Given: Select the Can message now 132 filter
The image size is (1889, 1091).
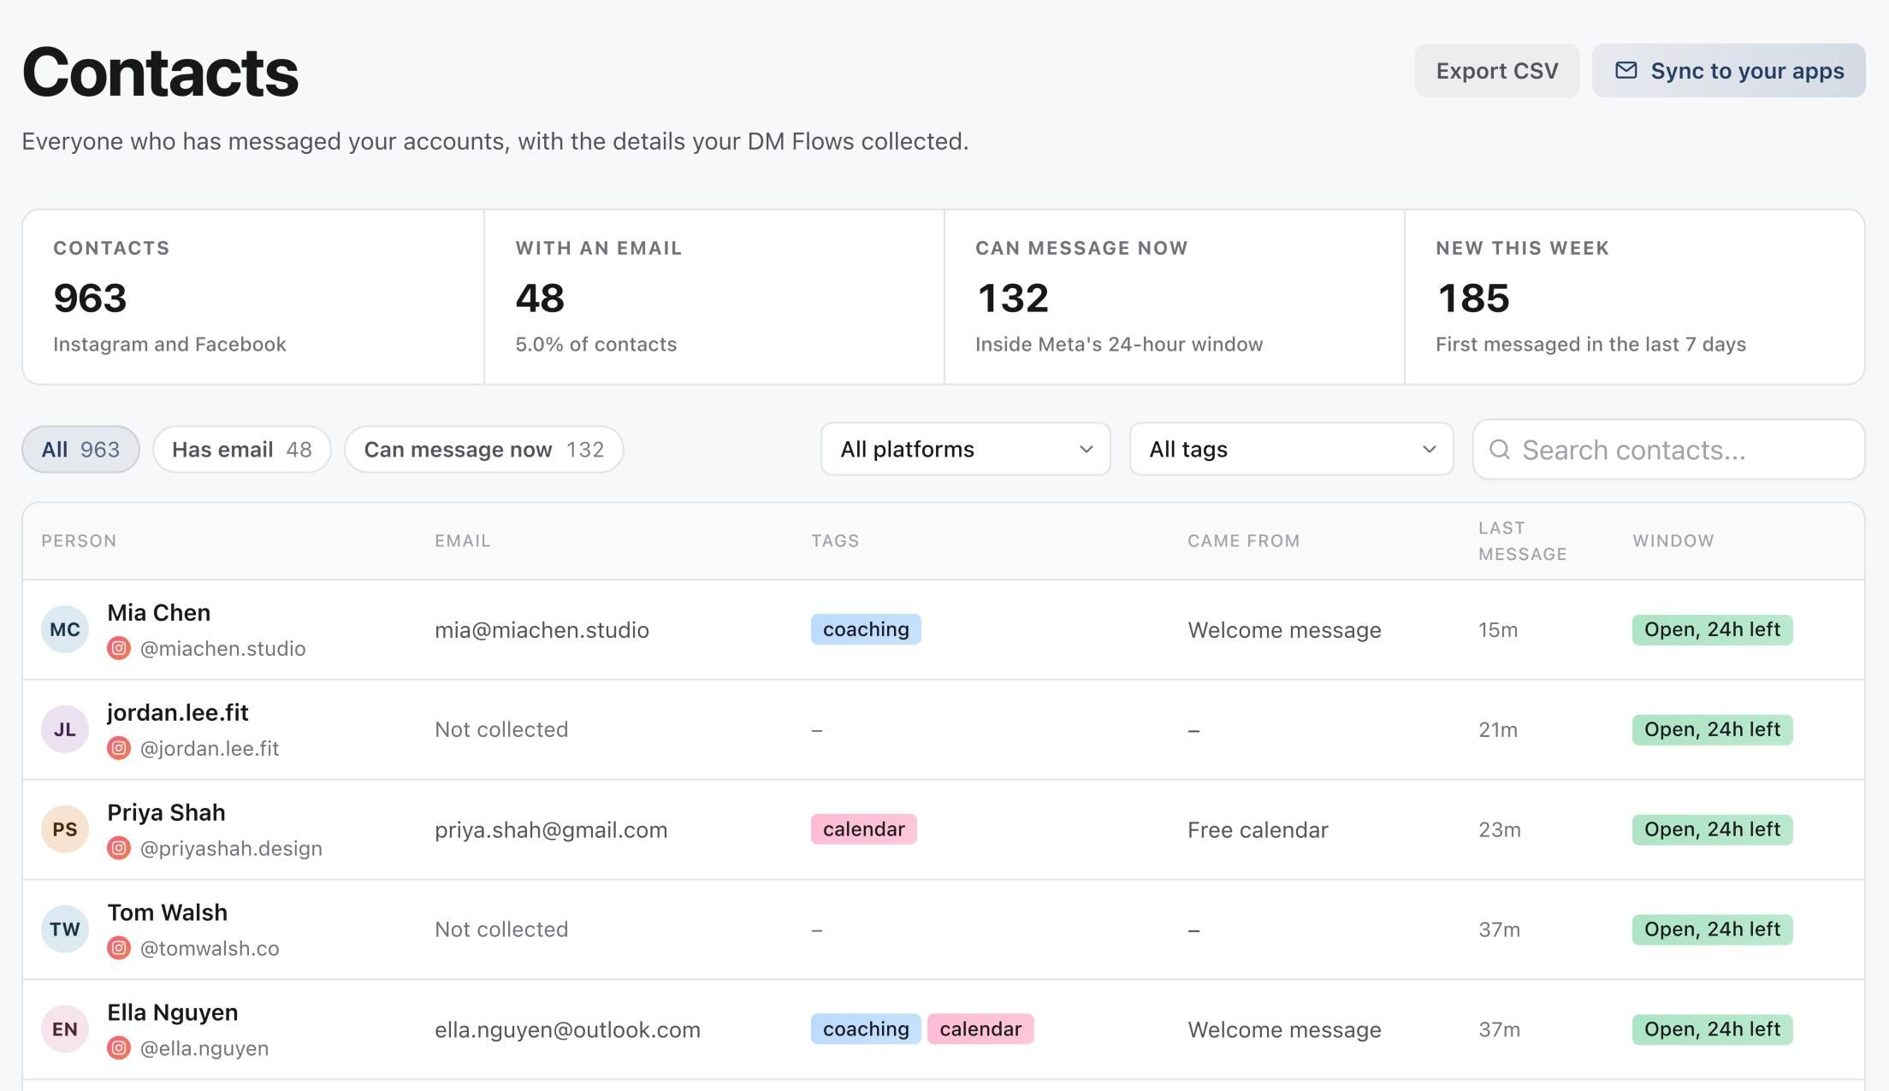Looking at the screenshot, I should (x=483, y=449).
